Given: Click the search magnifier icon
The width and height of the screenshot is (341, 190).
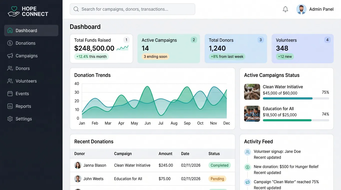Looking at the screenshot, I should point(76,9).
